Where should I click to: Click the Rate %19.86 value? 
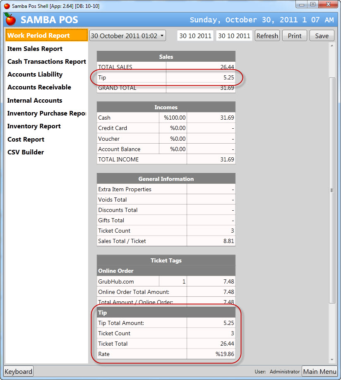coord(225,354)
